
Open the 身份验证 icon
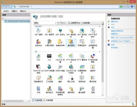(49, 90)
